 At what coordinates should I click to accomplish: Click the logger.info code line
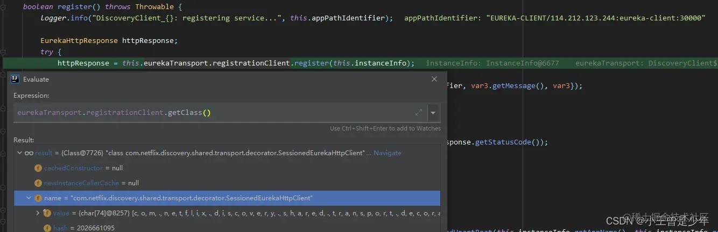216,18
